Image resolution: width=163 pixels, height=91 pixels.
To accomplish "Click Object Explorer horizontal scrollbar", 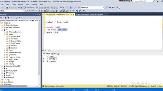I will pos(13,86).
